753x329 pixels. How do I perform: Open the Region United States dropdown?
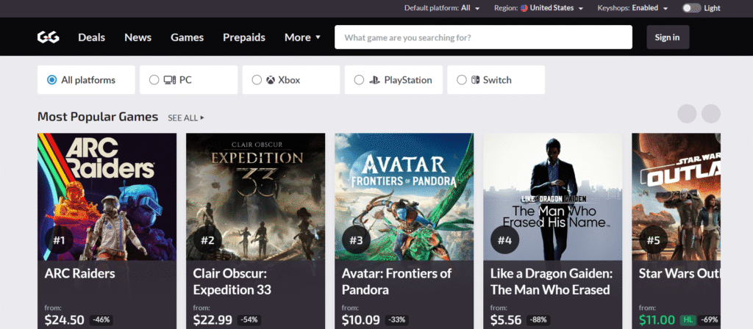point(539,8)
